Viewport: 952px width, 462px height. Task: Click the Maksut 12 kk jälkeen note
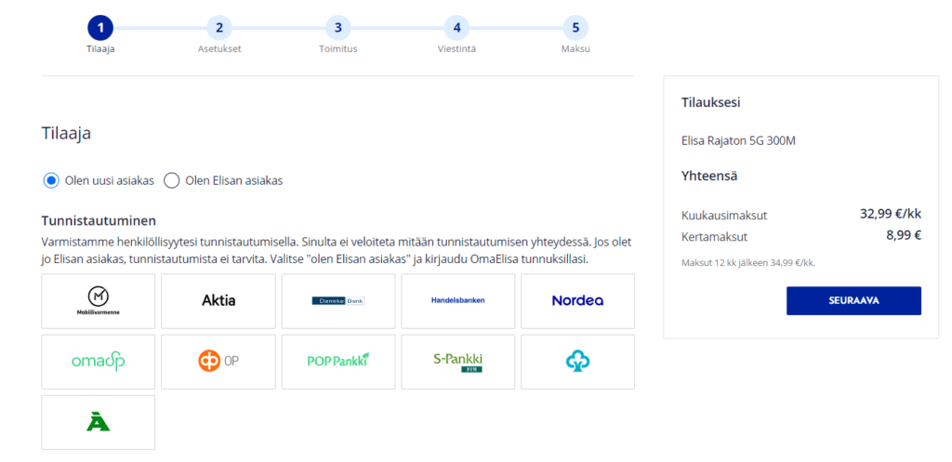click(748, 263)
